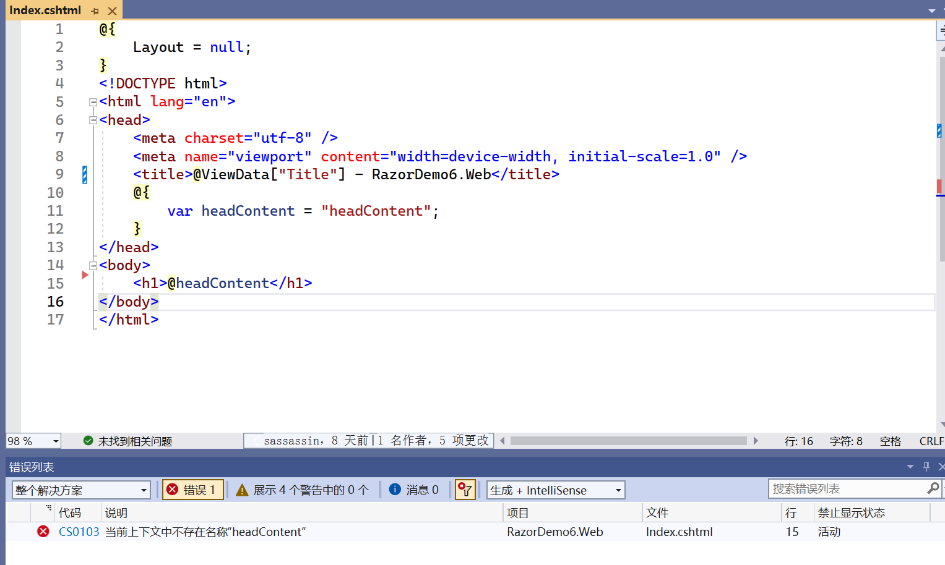Click the 活动 suppression state cell
The width and height of the screenshot is (945, 565).
(829, 532)
